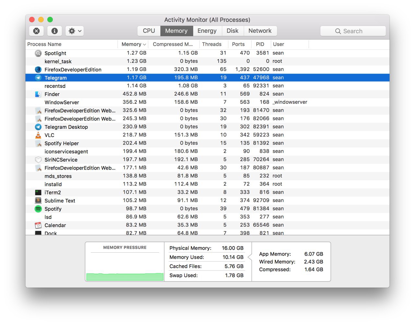415x324 pixels.
Task: Click the Calendar app icon
Action: (38, 225)
